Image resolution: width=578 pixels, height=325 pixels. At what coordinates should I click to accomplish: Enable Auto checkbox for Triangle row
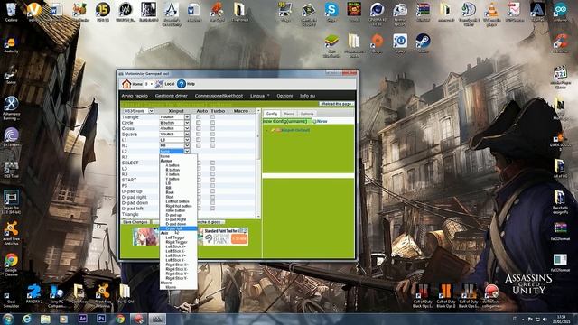pos(199,117)
